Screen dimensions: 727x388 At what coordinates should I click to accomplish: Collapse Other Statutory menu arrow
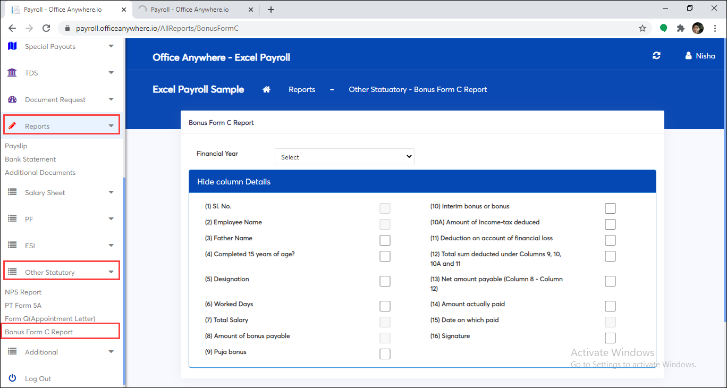tap(111, 272)
